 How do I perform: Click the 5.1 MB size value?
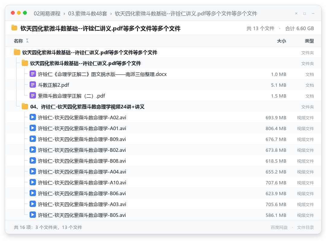pyautogui.click(x=279, y=85)
